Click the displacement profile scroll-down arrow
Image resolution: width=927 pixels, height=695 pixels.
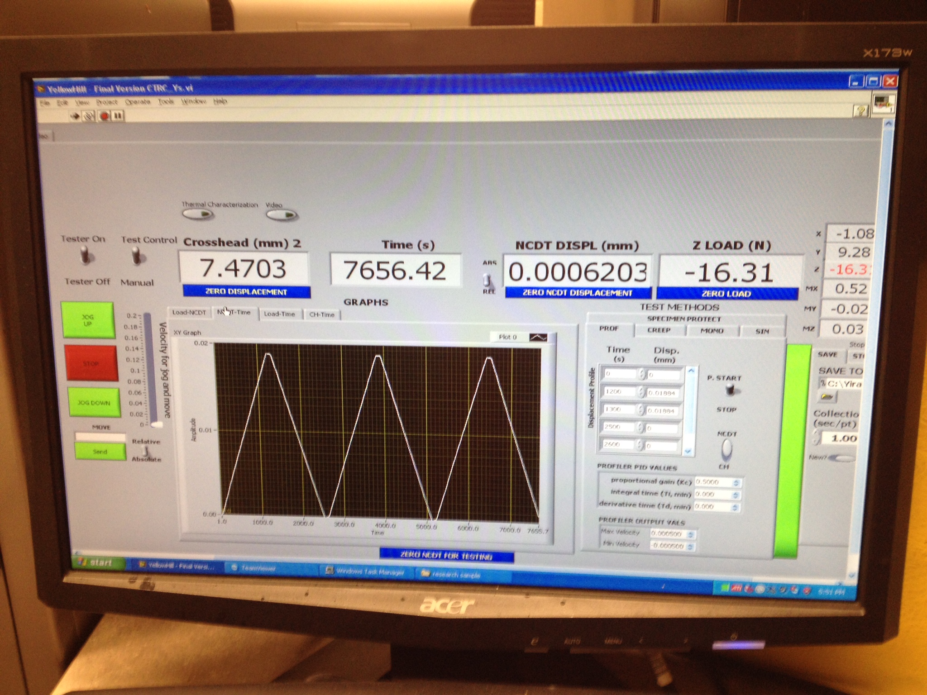688,452
